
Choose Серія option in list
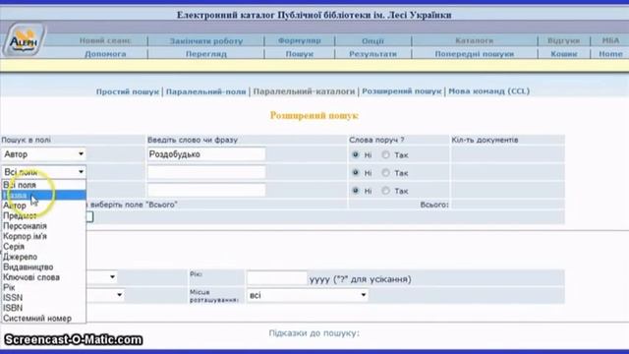(x=43, y=247)
